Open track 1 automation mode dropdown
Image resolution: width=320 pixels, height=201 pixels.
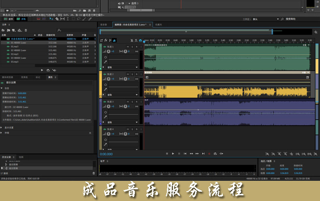pyautogui.click(x=137, y=67)
